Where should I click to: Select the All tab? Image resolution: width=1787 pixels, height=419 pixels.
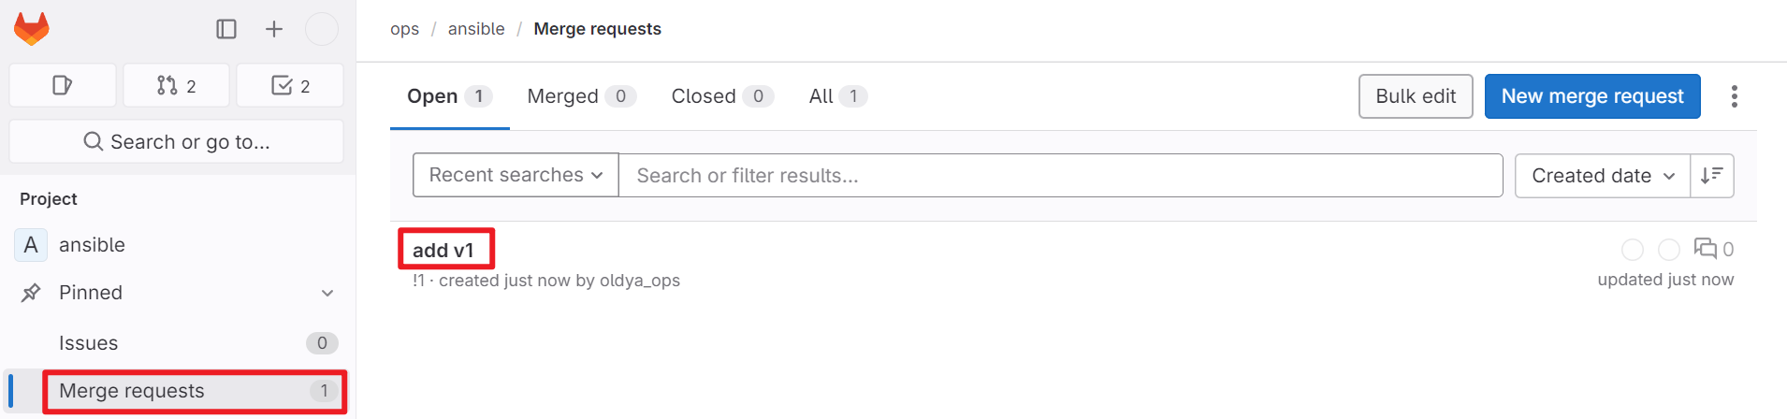(x=838, y=96)
